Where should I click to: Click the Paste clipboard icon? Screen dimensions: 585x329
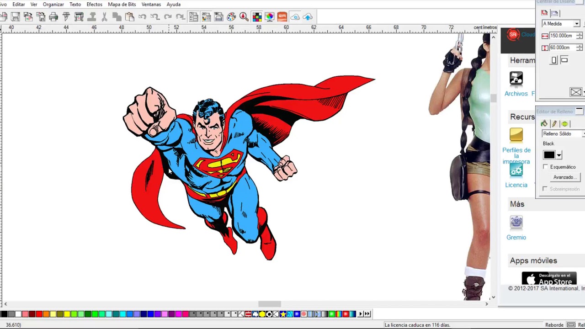tap(130, 17)
